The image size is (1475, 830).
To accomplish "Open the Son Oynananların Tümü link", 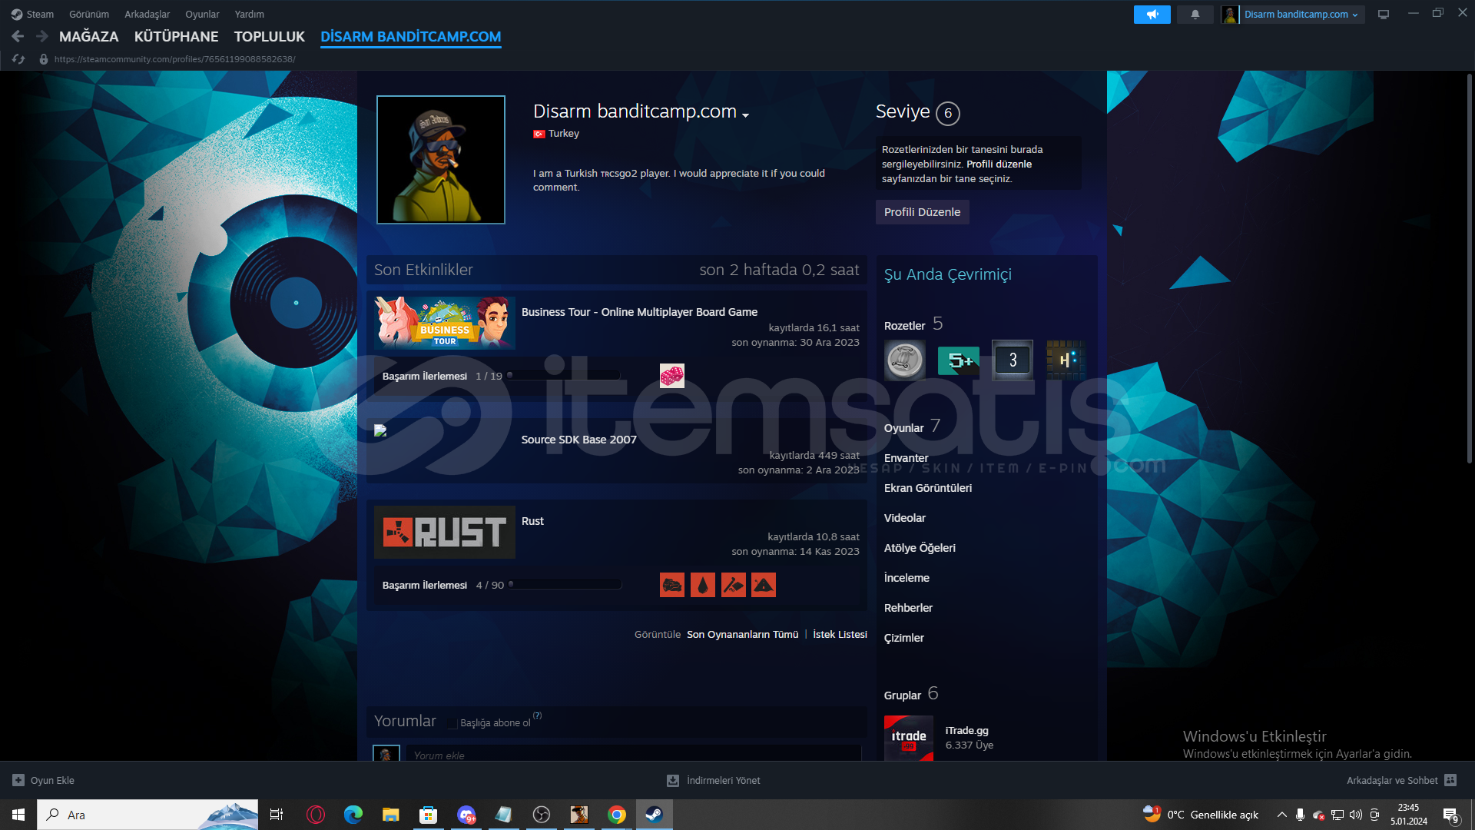I will pos(742,634).
